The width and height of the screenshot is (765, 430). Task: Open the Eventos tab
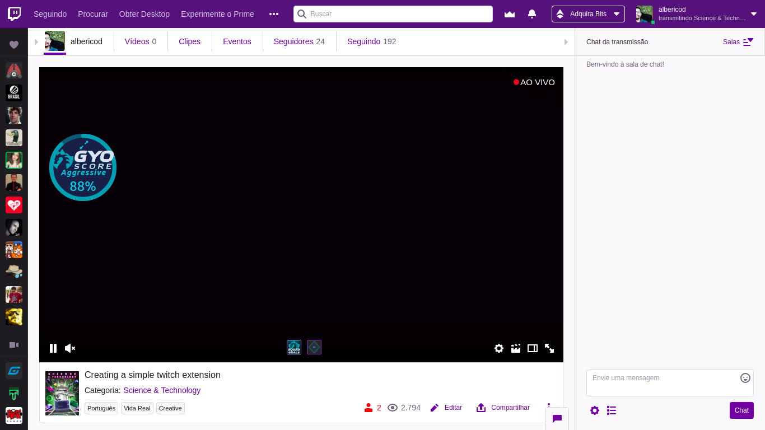point(237,41)
